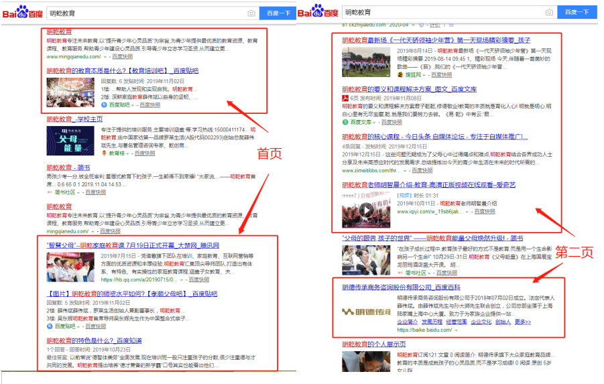Open the 明乾教育的教育本质是什么 百度贴吧 result
This screenshot has height=384, width=604.
click(123, 71)
